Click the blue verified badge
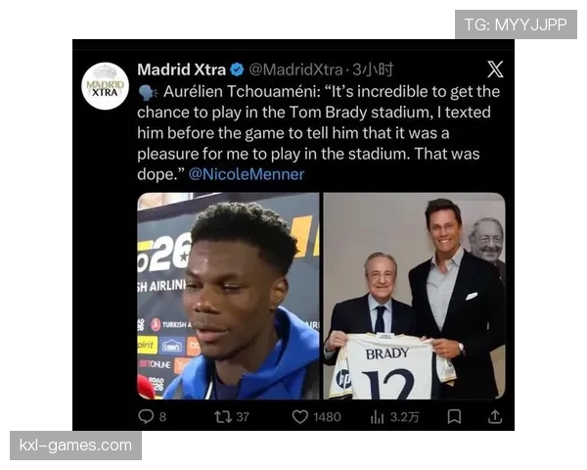The width and height of the screenshot is (587, 470). click(237, 70)
